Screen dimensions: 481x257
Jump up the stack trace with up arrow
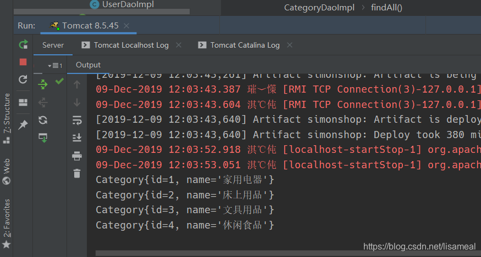[77, 85]
